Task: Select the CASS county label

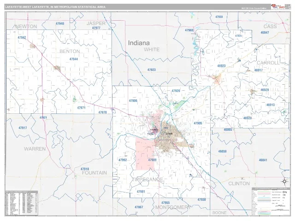Action: [270, 26]
